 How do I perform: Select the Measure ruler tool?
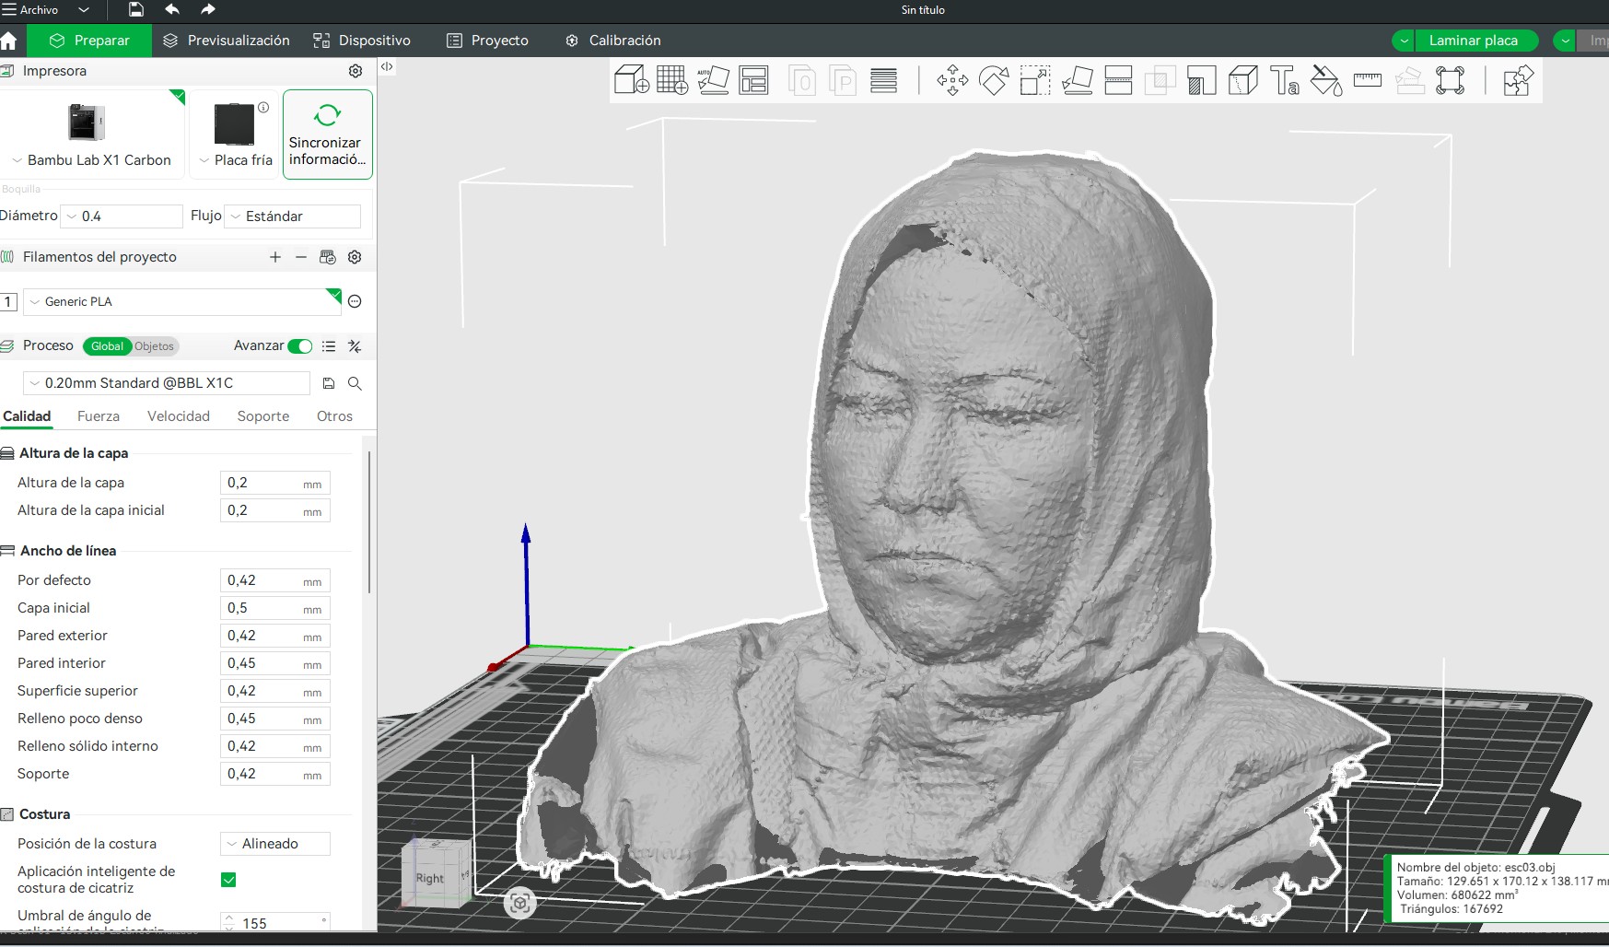point(1367,80)
